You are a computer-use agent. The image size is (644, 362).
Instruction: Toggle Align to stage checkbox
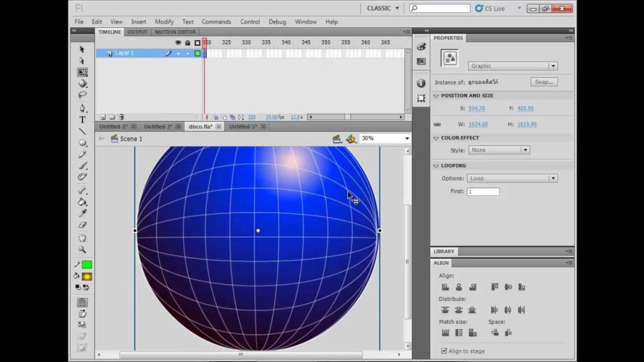tap(444, 351)
